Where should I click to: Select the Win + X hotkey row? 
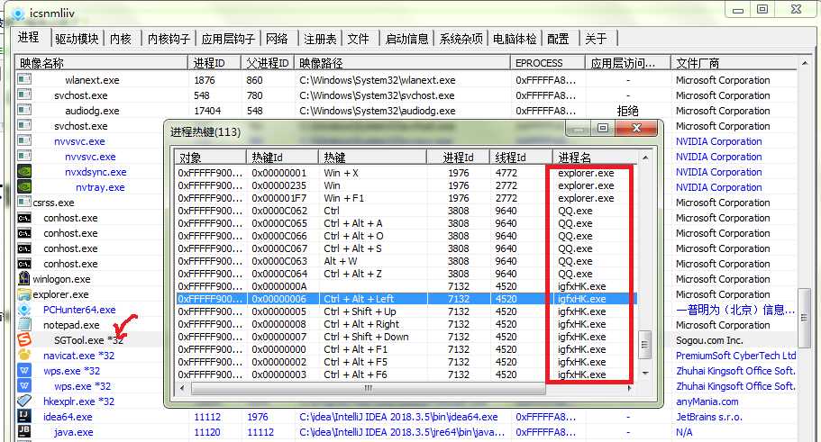(x=406, y=173)
